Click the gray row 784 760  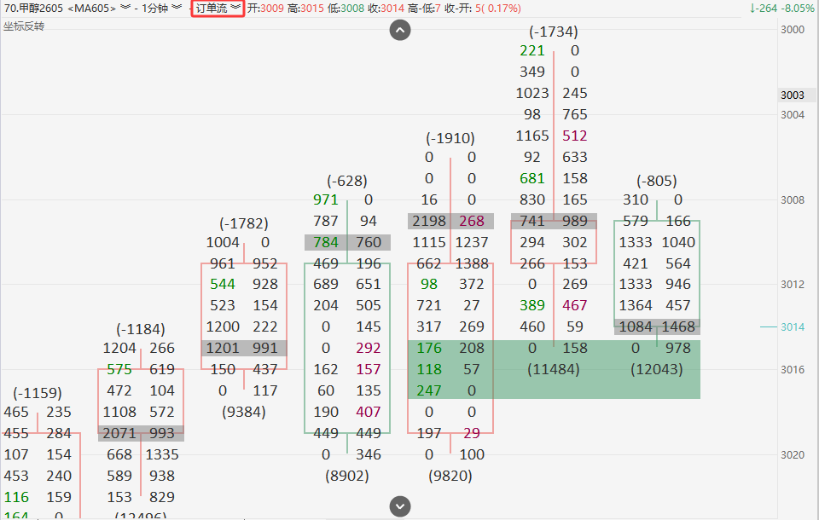pos(346,242)
